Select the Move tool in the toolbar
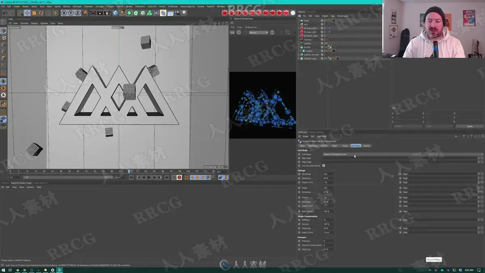The height and width of the screenshot is (273, 485). tap(27, 13)
